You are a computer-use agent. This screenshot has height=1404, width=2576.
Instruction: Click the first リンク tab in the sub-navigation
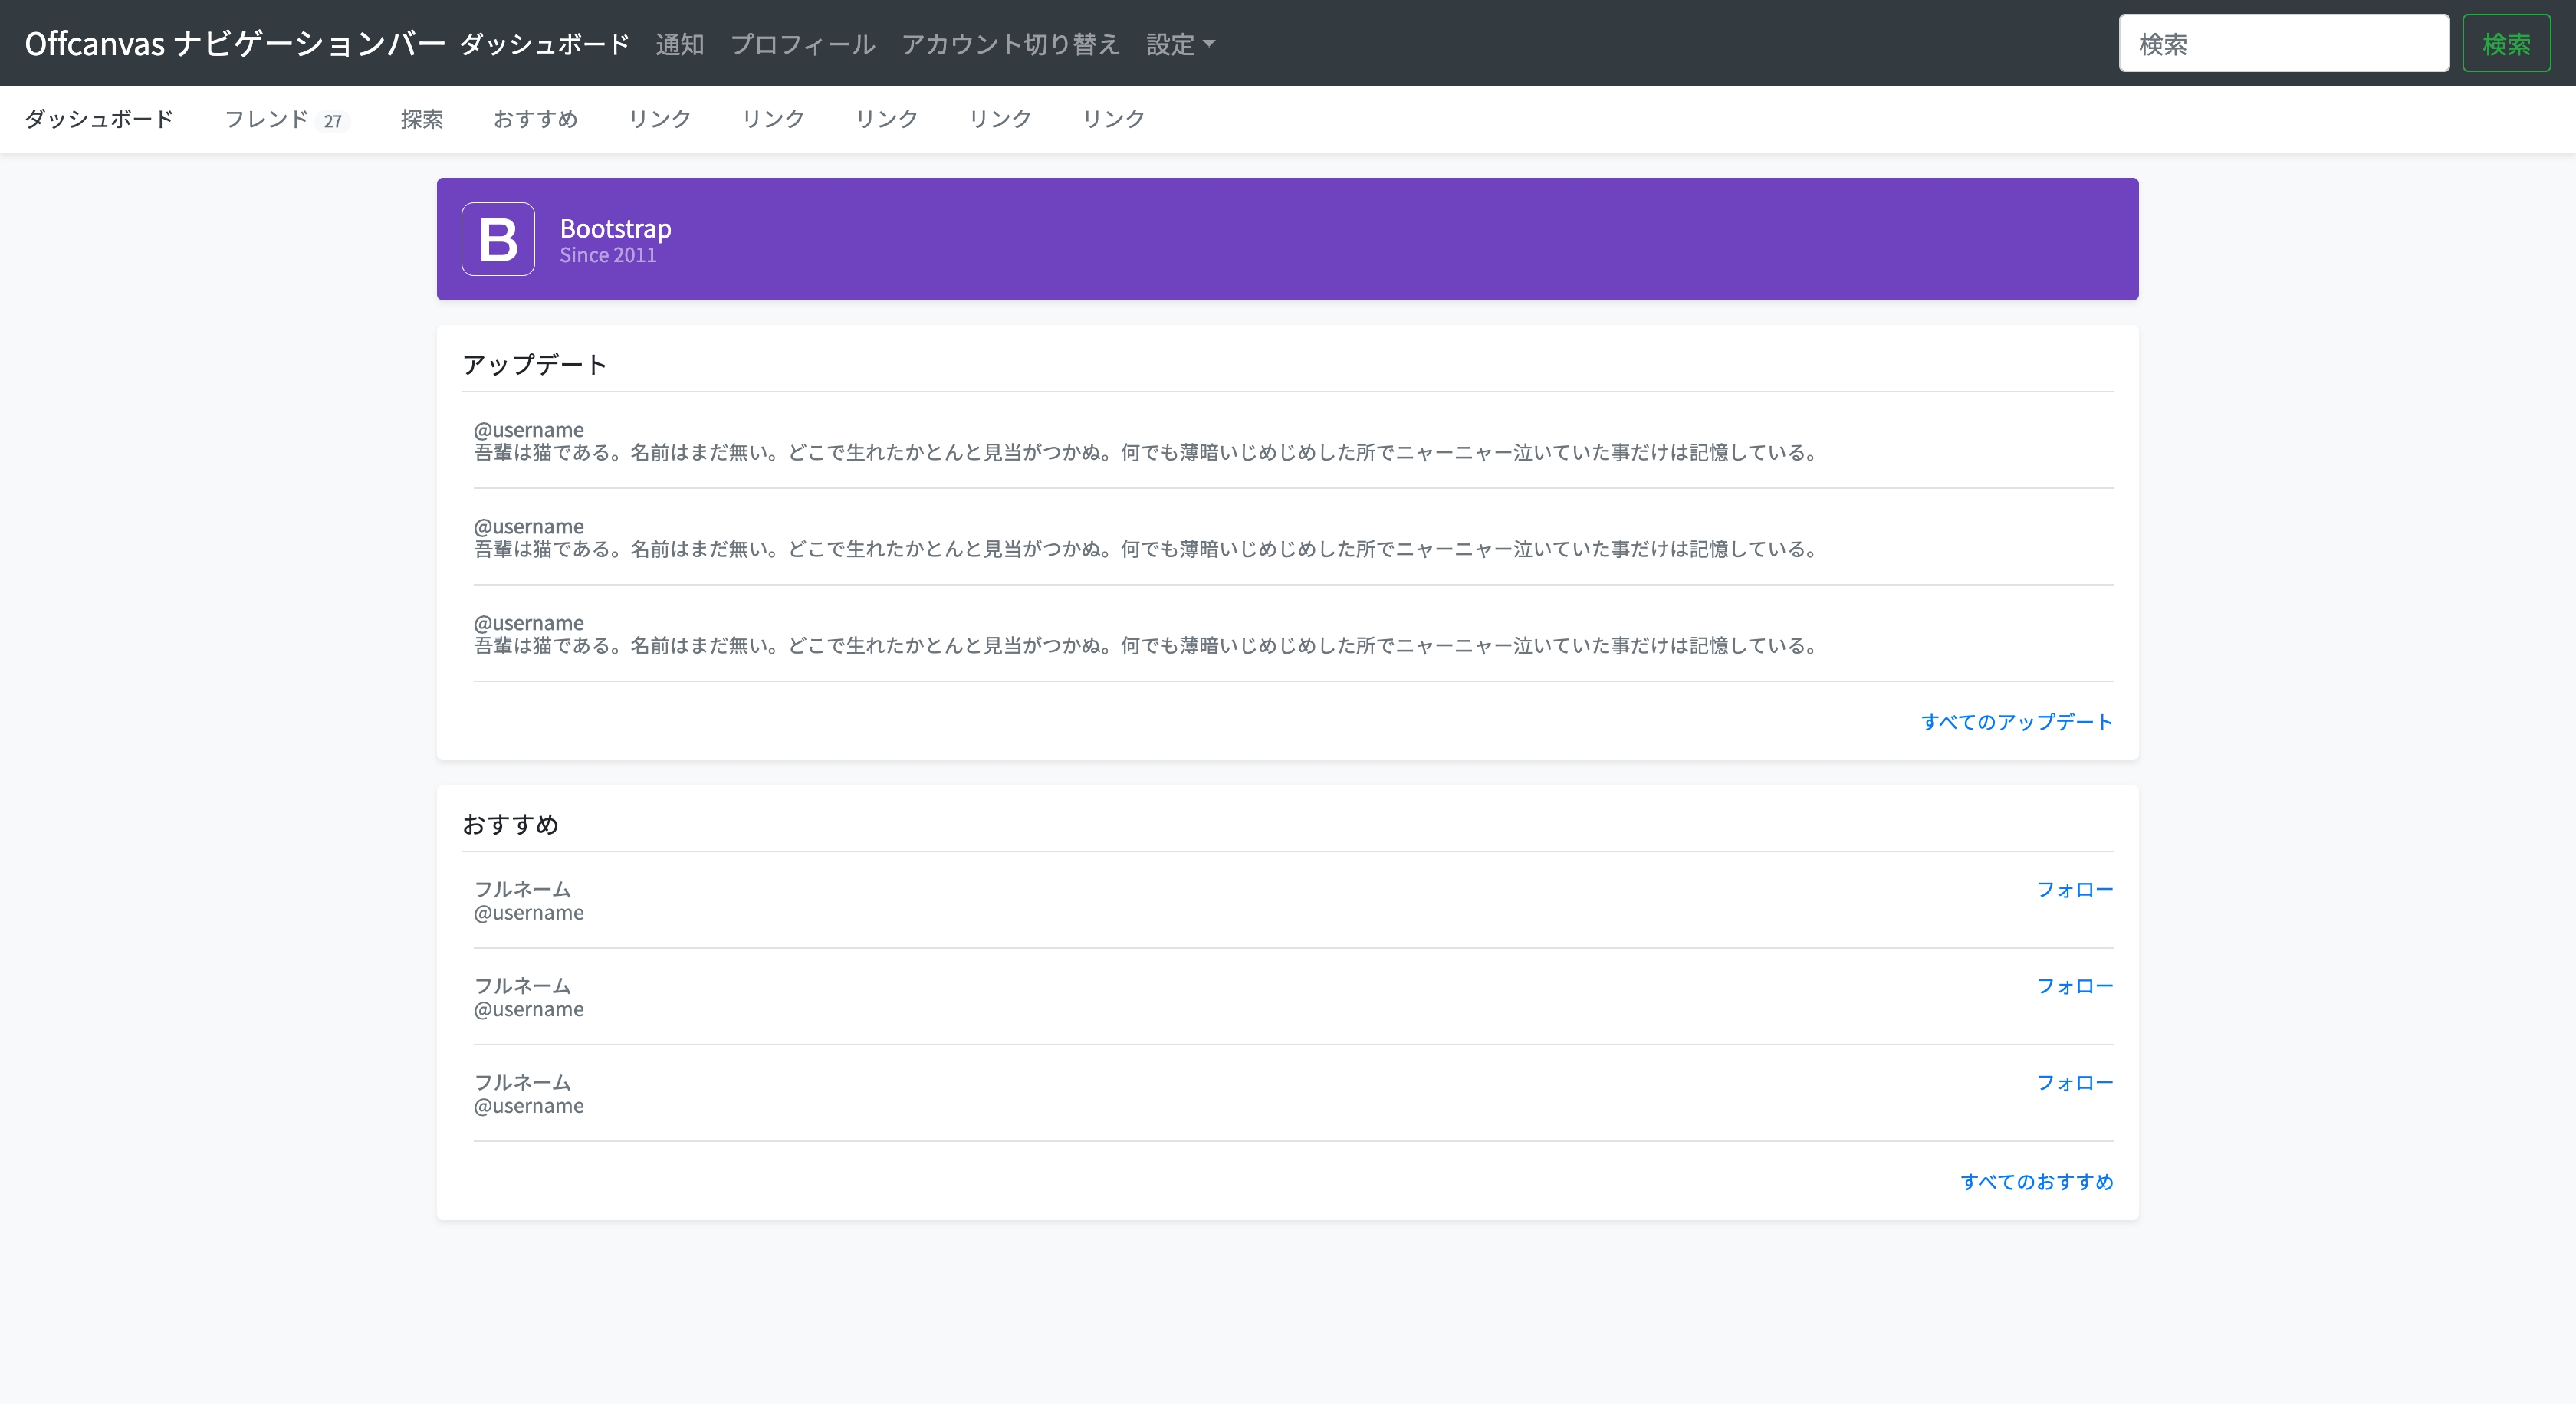(659, 119)
